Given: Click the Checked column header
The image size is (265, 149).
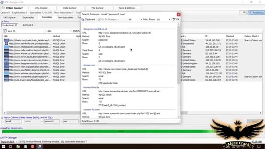Looking at the screenshot, I should (x=230, y=36).
